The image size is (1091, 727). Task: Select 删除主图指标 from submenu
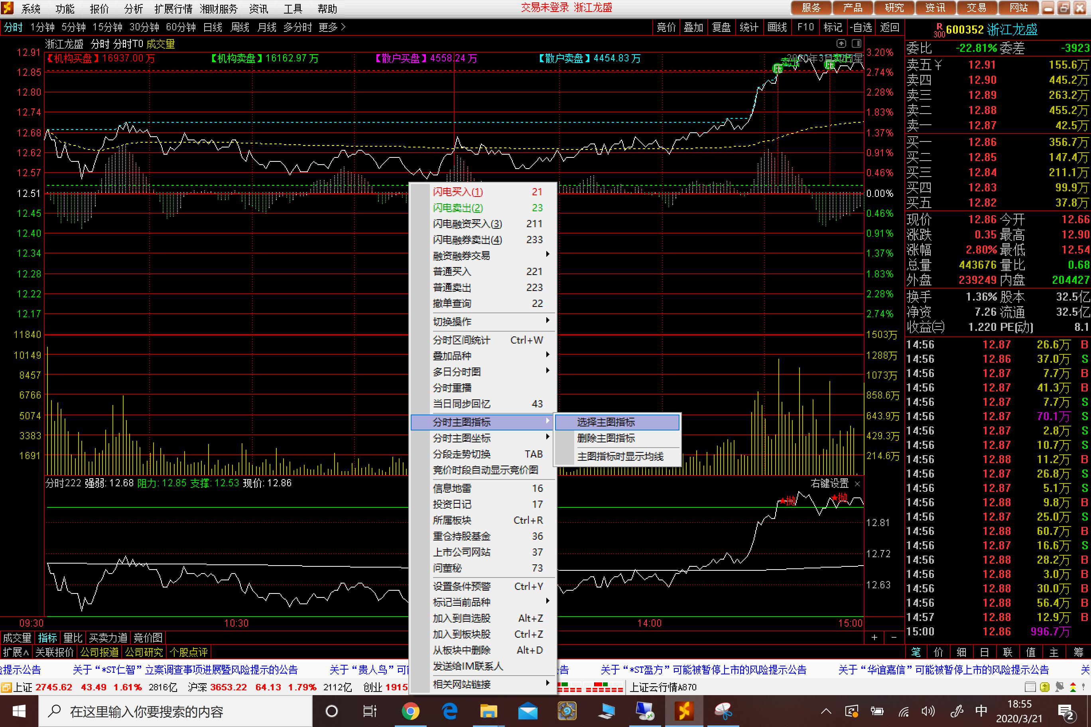(x=606, y=438)
